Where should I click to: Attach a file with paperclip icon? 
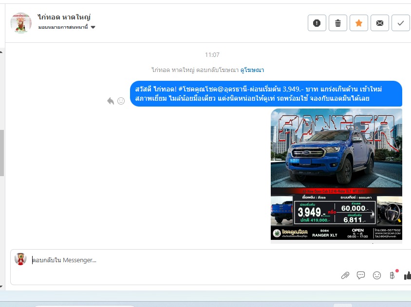[345, 275]
